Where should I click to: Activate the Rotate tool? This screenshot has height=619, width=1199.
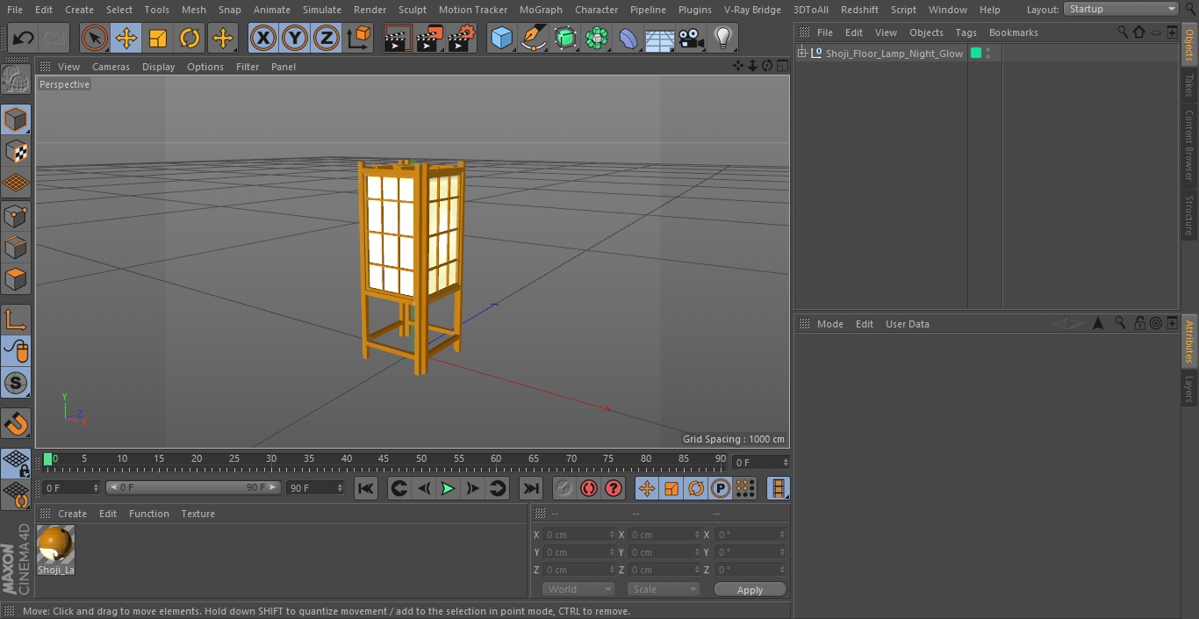[190, 38]
